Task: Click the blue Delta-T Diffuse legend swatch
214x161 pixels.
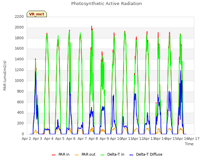Action: [131, 155]
